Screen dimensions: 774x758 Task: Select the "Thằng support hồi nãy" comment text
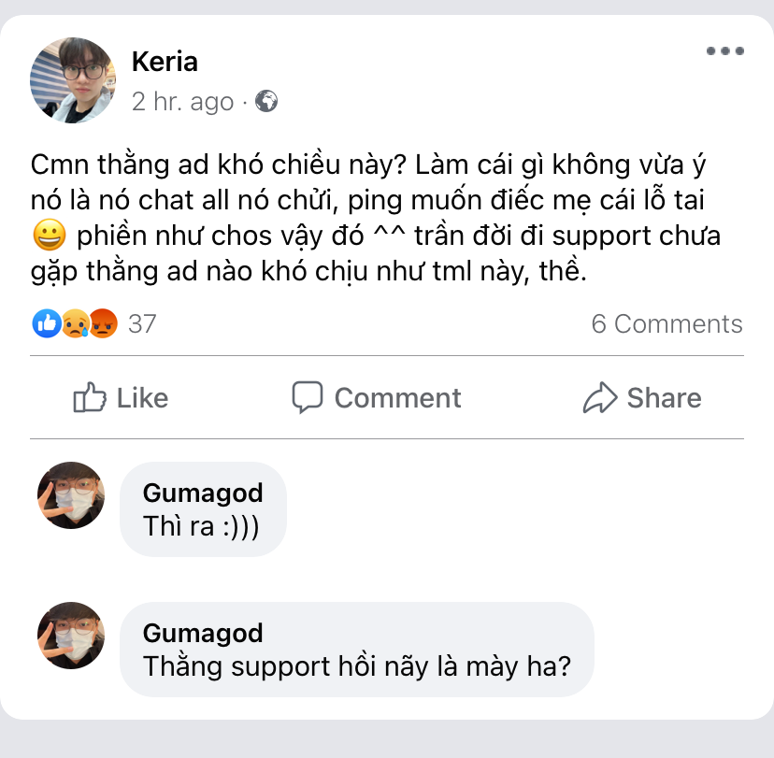(356, 667)
